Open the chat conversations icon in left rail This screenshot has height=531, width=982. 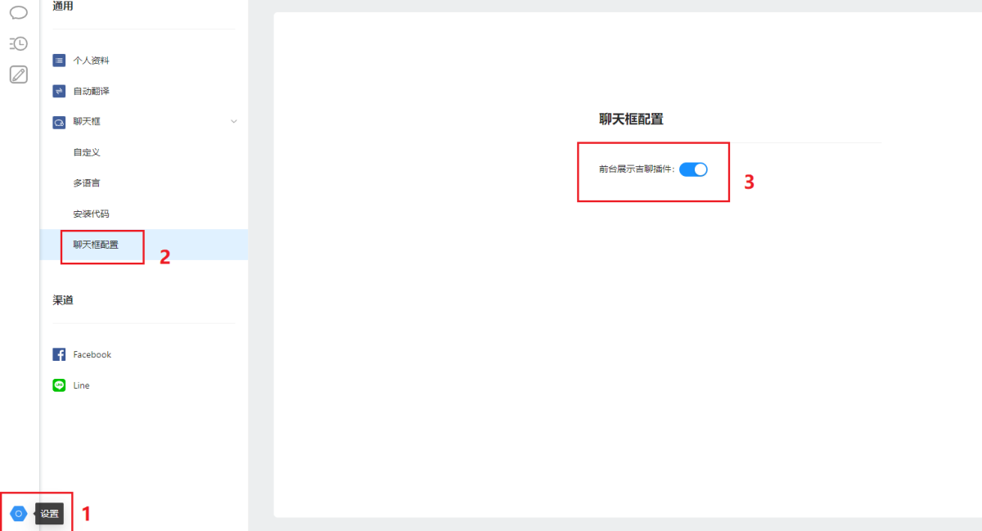18,12
